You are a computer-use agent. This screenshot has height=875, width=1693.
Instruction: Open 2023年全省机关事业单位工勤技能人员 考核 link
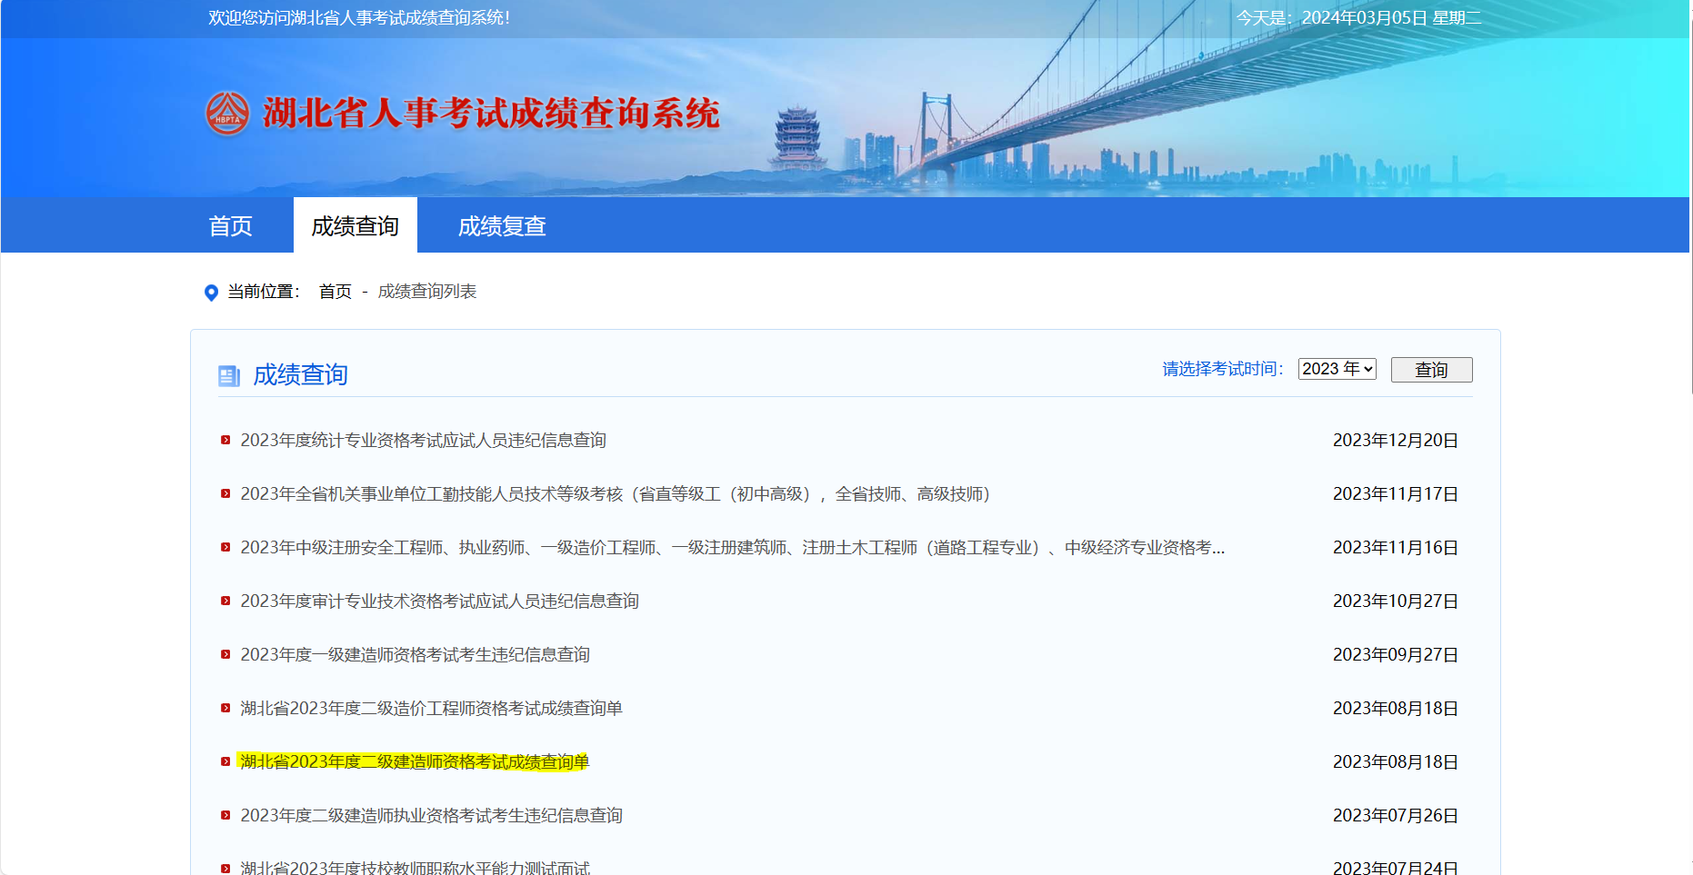[x=615, y=494]
